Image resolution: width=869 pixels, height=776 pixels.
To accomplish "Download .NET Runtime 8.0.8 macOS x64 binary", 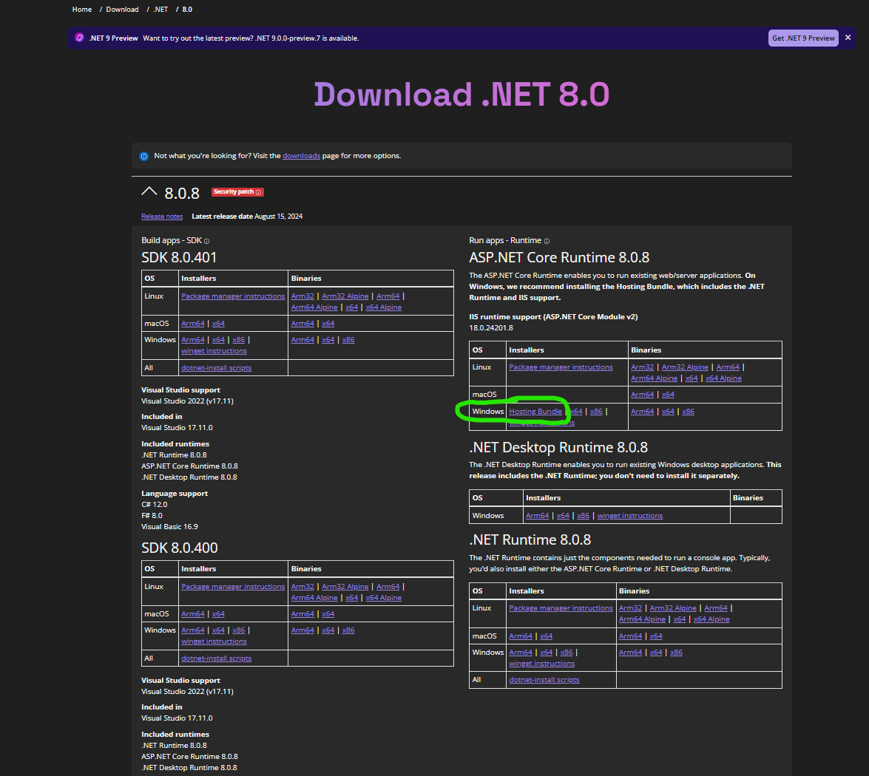I will [655, 636].
